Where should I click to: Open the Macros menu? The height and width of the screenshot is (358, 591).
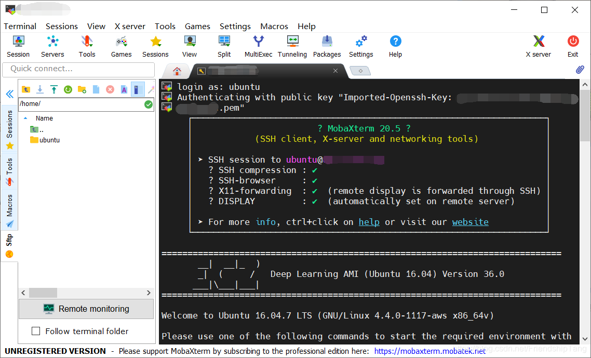(x=274, y=26)
